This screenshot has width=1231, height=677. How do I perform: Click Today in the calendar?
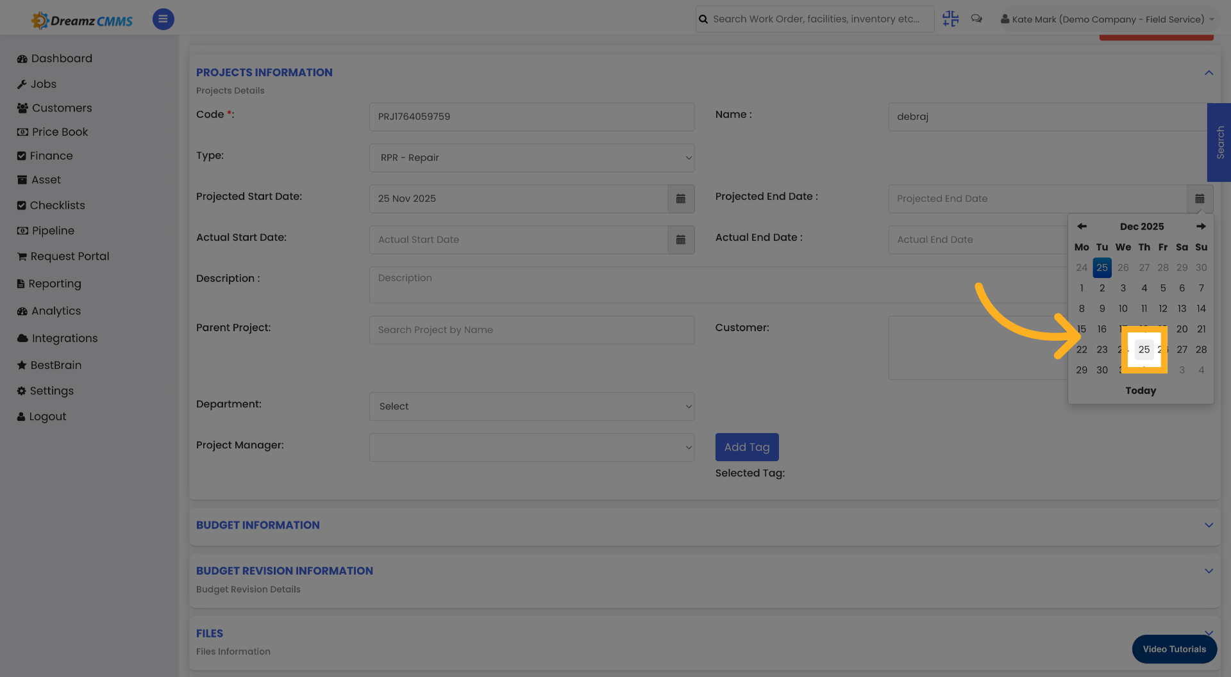tap(1141, 391)
